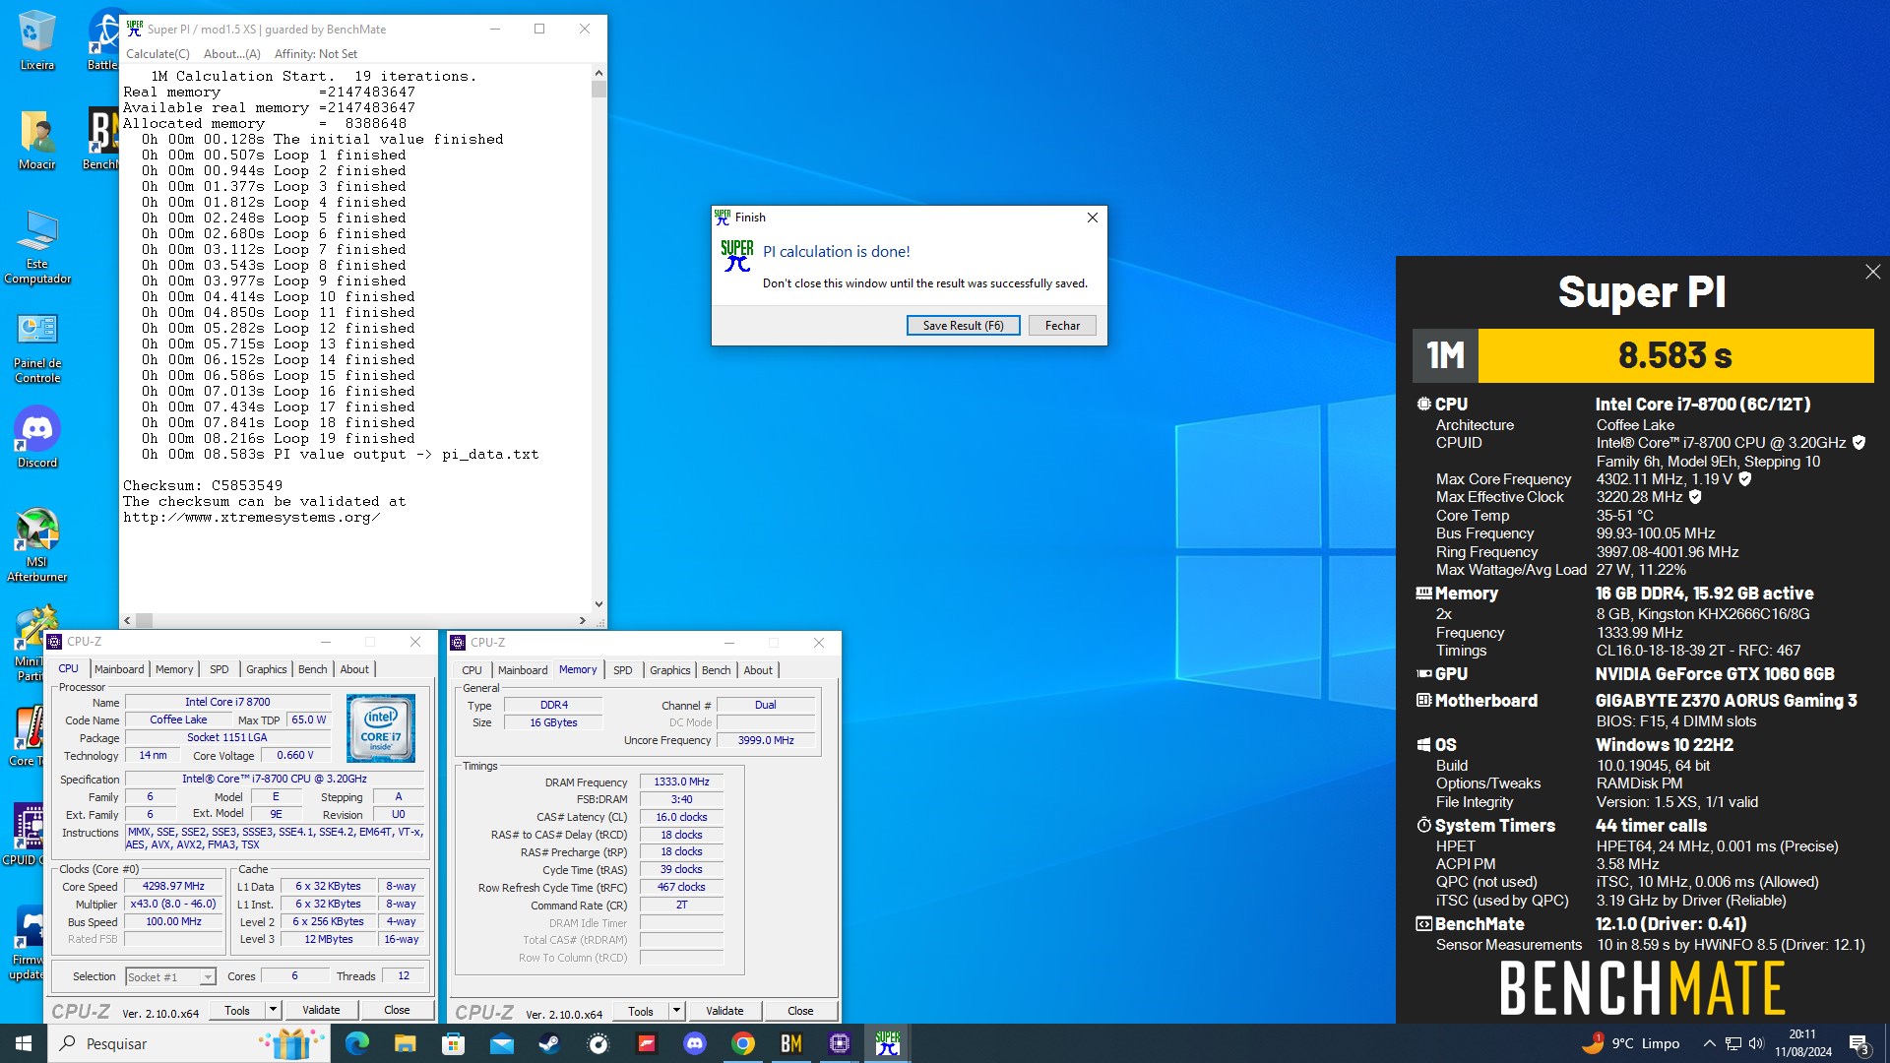This screenshot has height=1063, width=1890.
Task: Click scroll-down arrow in Super PI log
Action: (x=598, y=604)
